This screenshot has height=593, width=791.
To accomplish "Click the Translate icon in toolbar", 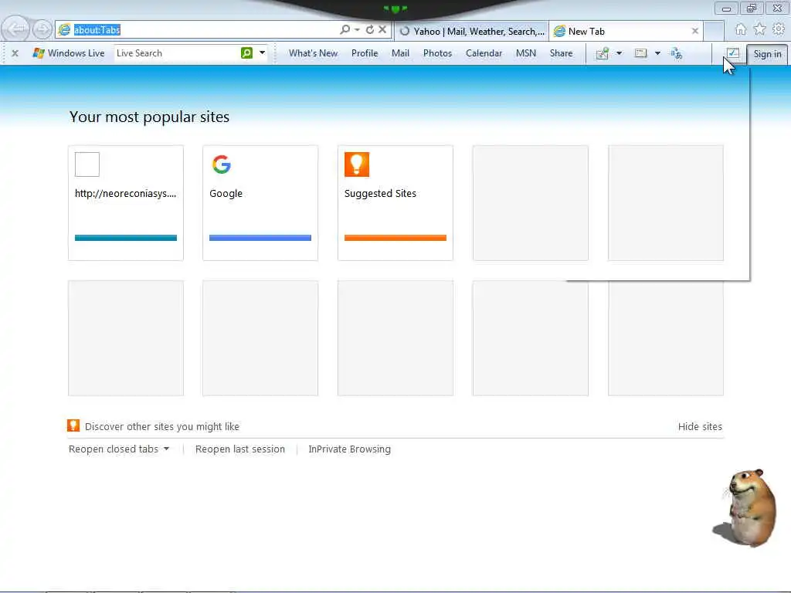I will pos(676,53).
